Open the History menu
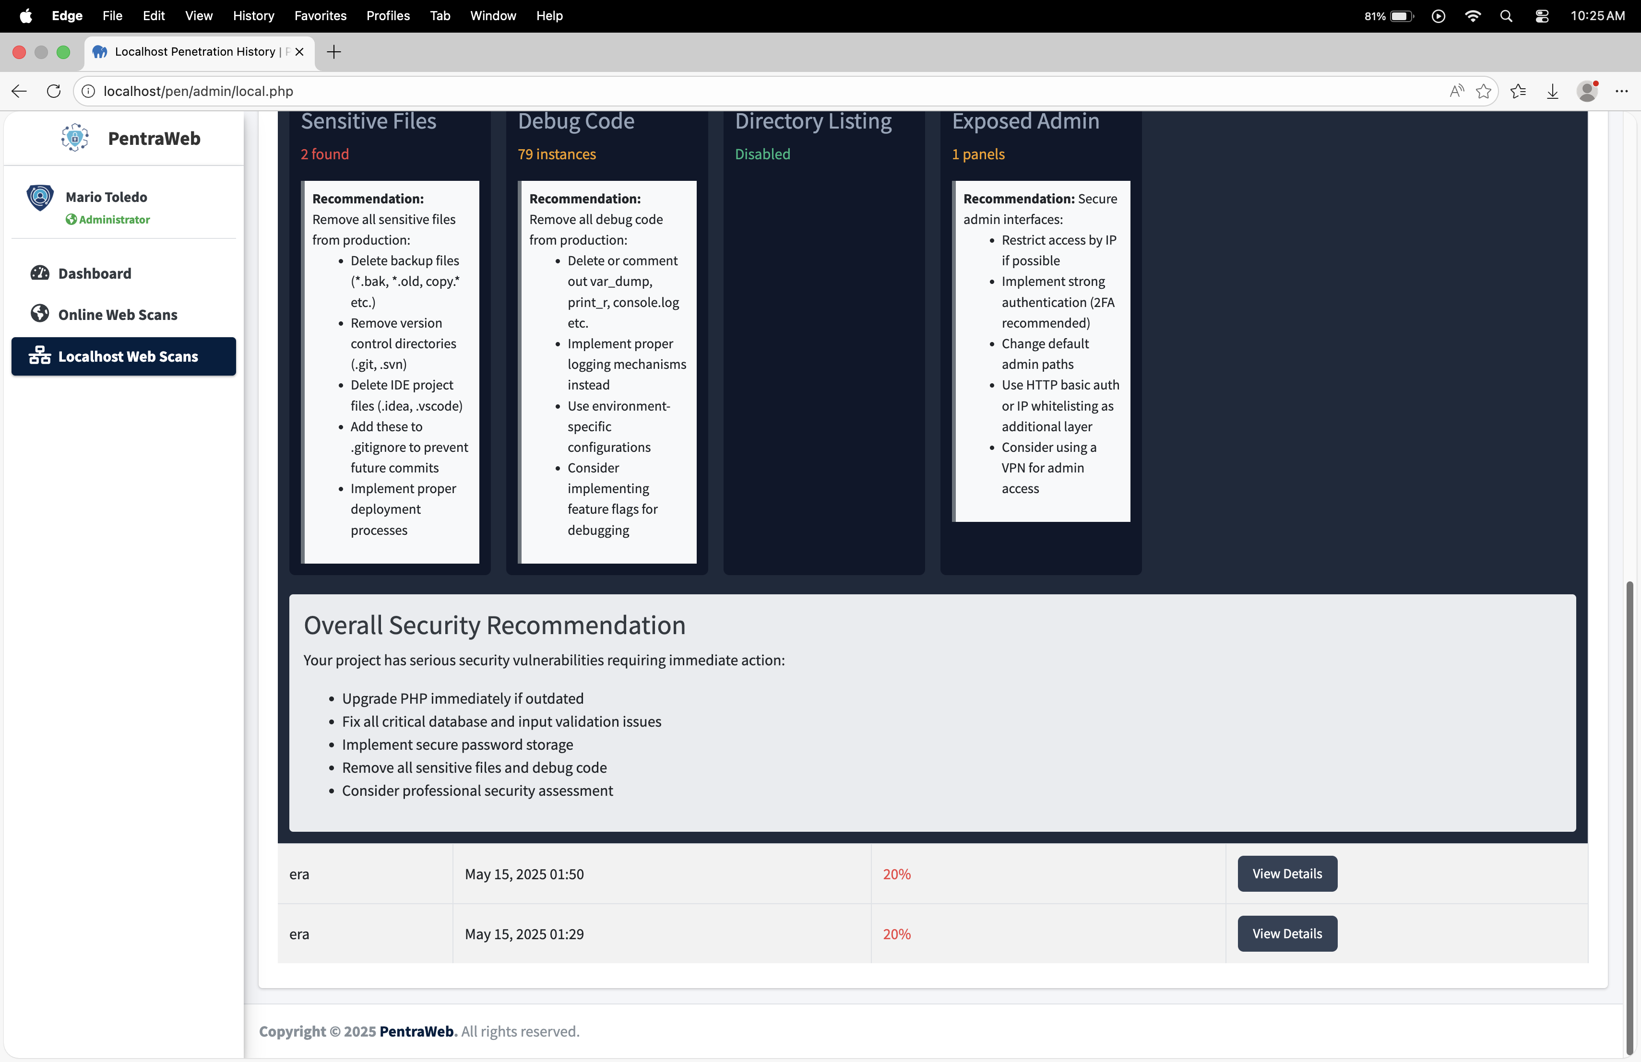This screenshot has width=1641, height=1062. [x=253, y=16]
